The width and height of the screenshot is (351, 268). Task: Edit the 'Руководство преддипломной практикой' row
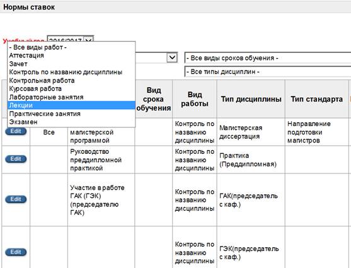pos(16,159)
